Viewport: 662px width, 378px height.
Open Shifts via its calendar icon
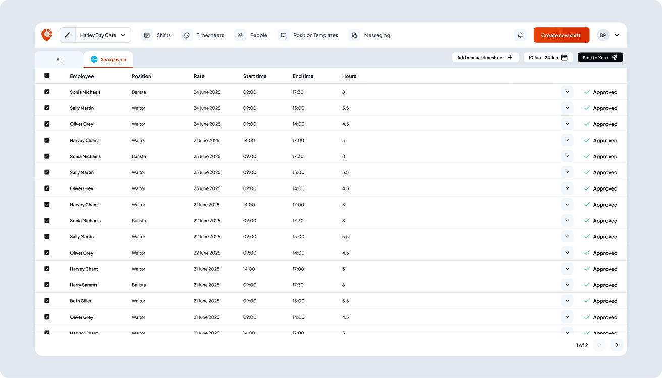pos(147,35)
